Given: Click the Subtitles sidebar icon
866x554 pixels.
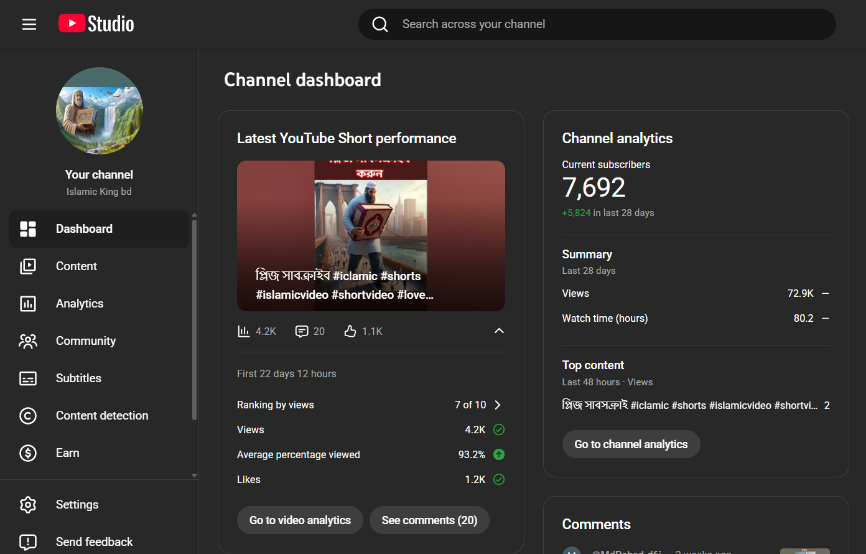Looking at the screenshot, I should [x=28, y=378].
